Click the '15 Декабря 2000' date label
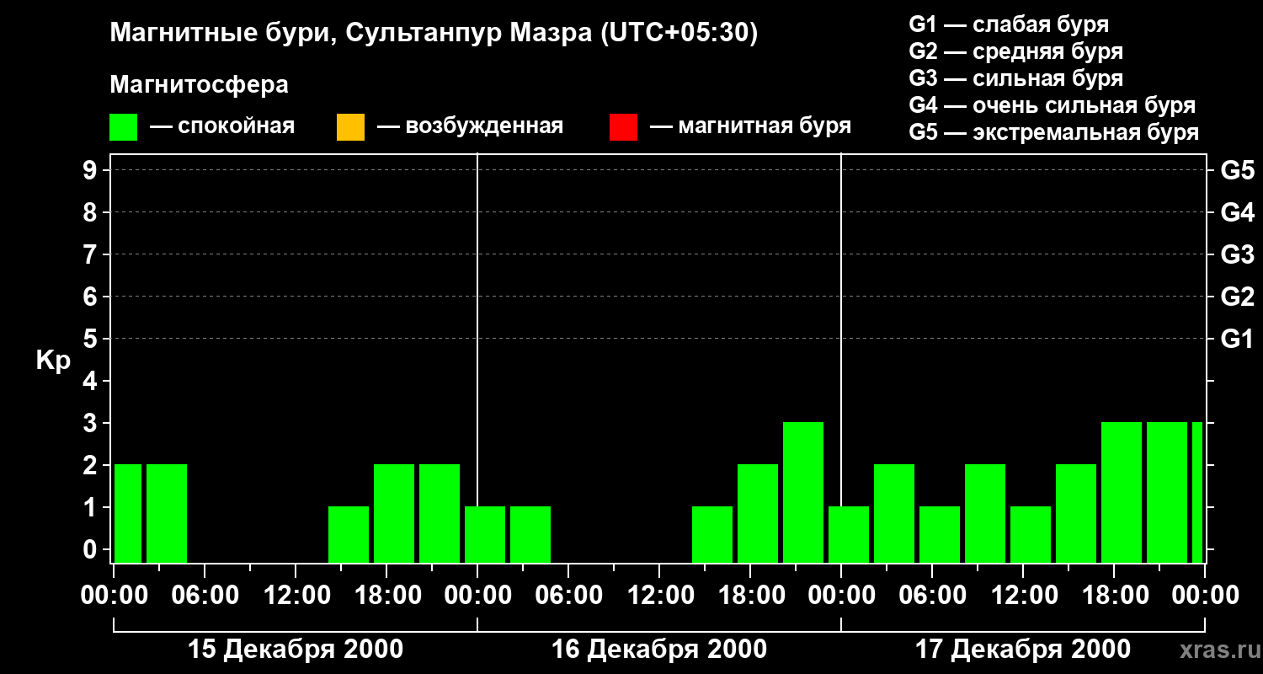Screen dimensions: 1263x674 tap(296, 650)
